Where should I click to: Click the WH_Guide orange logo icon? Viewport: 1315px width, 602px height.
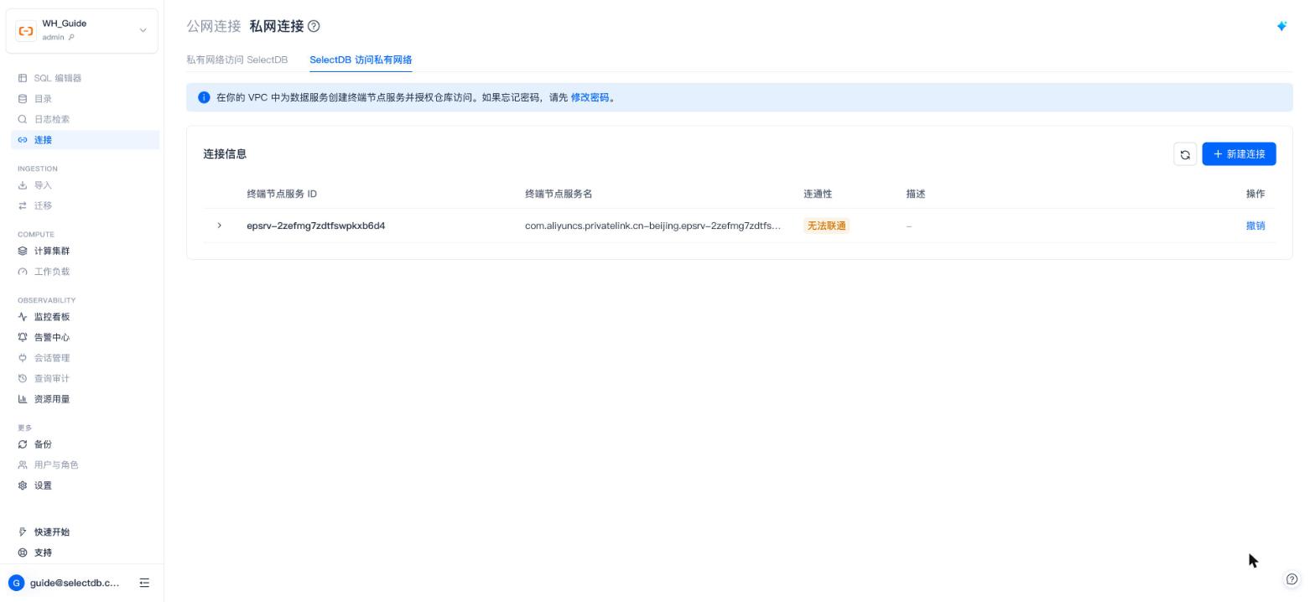tap(26, 31)
